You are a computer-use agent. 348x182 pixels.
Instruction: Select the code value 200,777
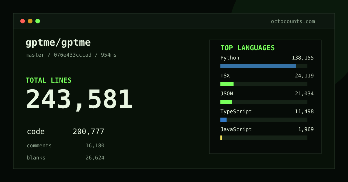pos(88,132)
